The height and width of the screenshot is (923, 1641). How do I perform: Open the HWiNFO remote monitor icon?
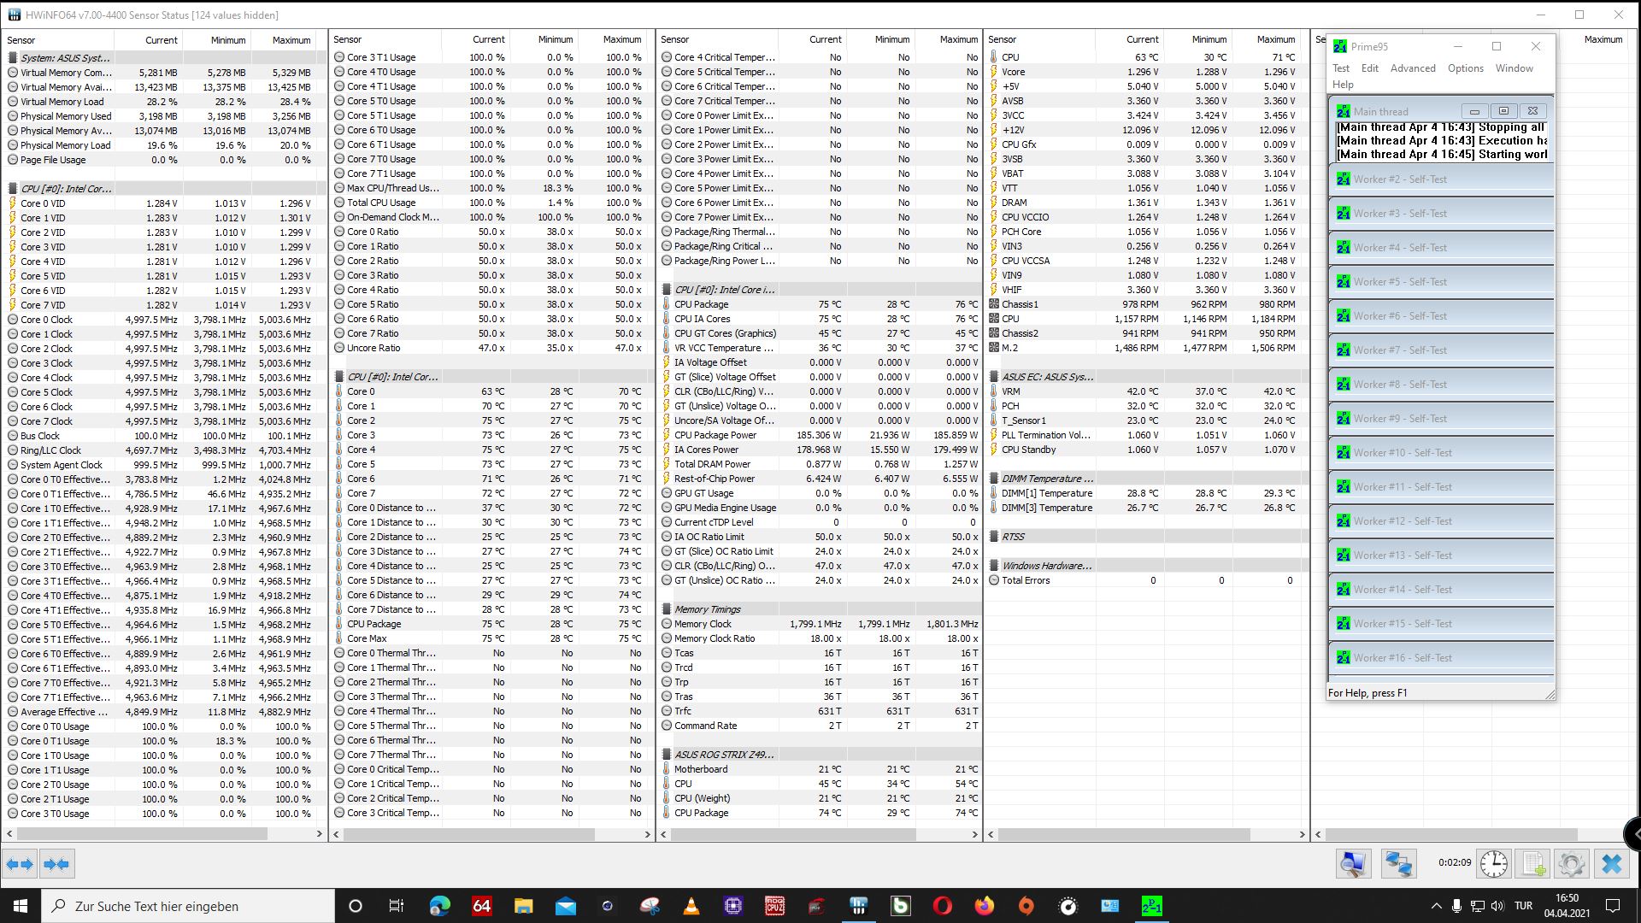pyautogui.click(x=1354, y=864)
